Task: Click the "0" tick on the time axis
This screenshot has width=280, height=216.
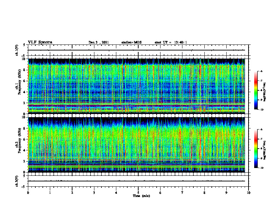Action: click(x=28, y=193)
